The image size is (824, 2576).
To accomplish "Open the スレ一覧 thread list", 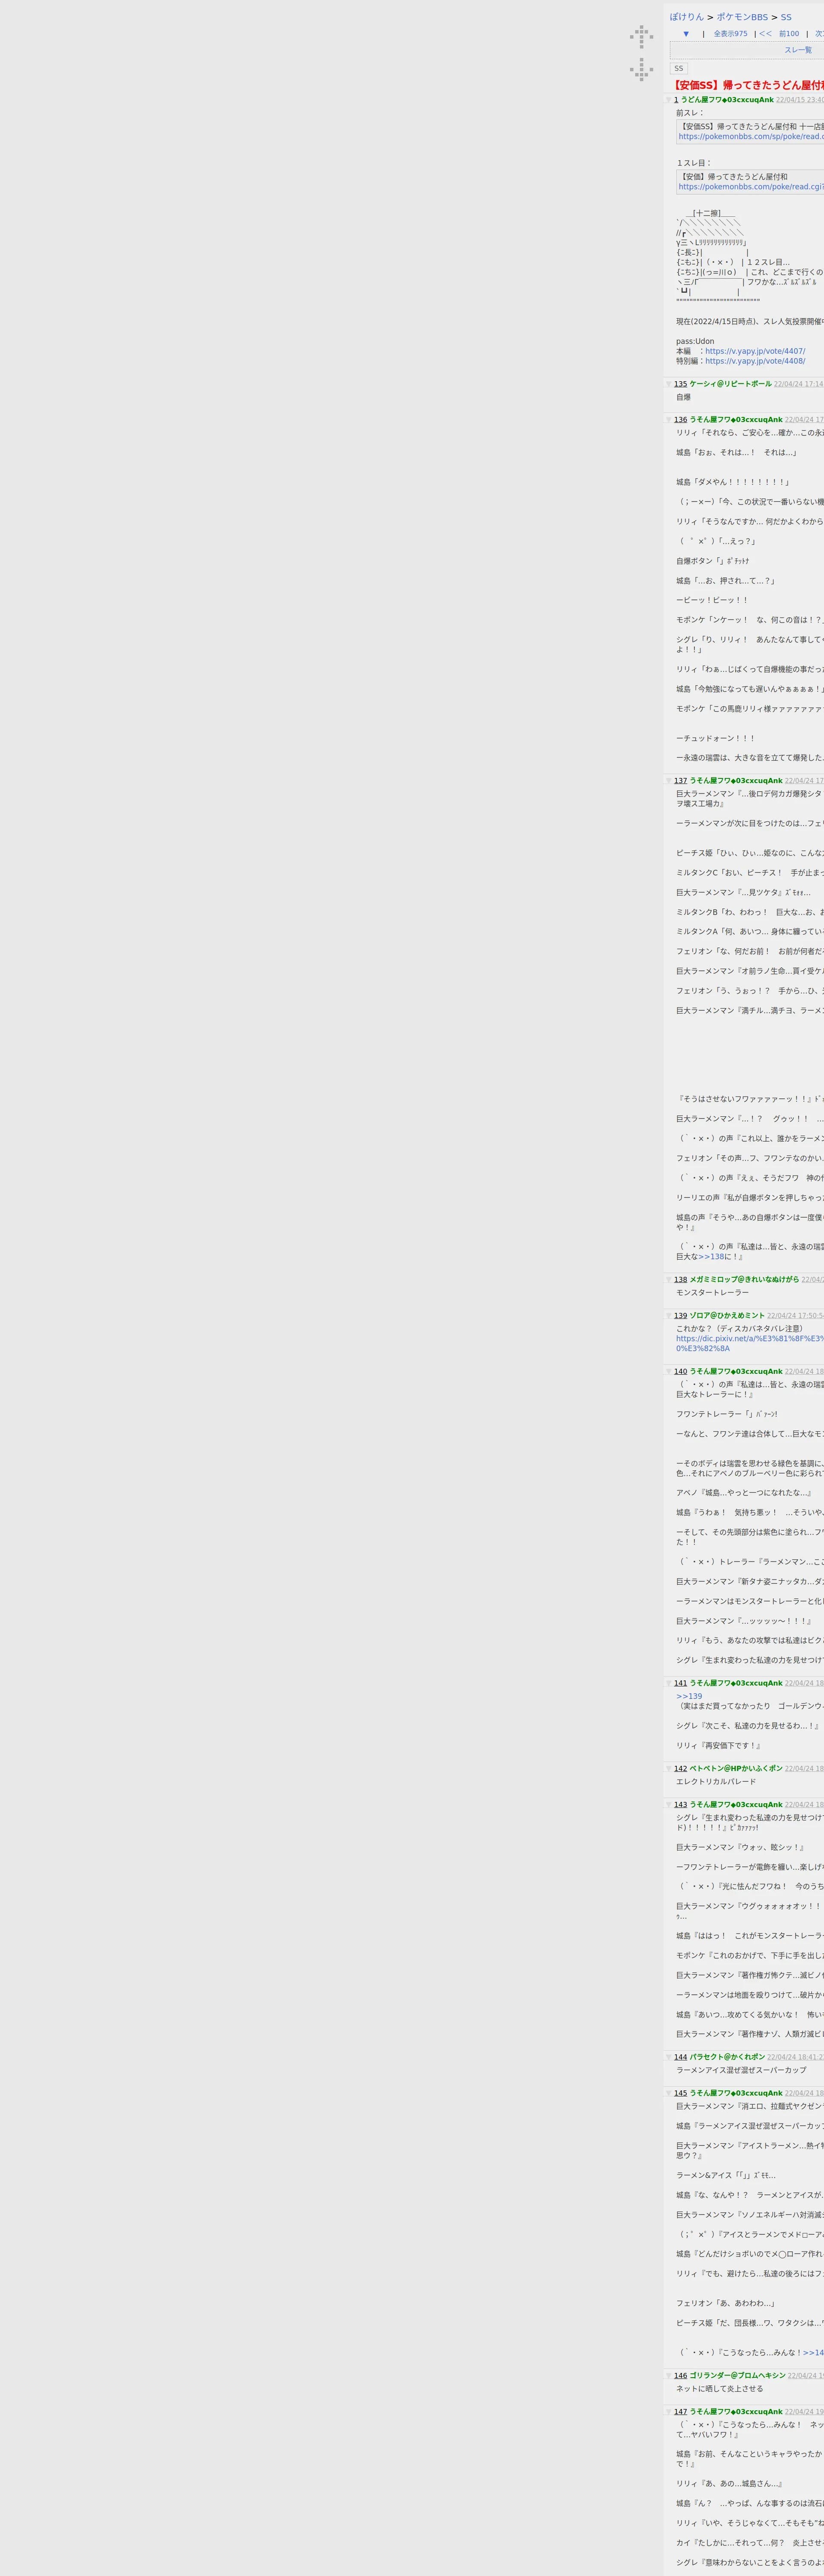I will [x=798, y=50].
